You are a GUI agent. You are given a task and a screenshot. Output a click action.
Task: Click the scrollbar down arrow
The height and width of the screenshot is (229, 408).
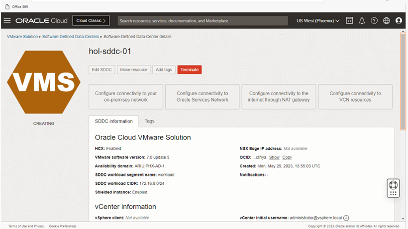[403, 219]
